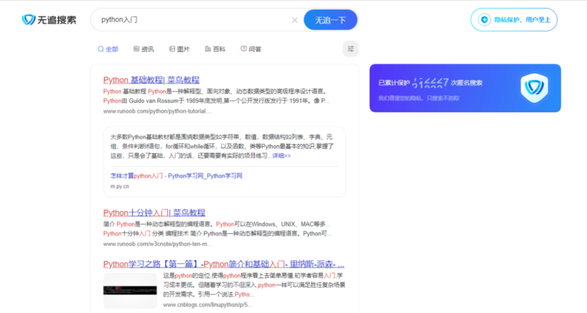Click the 无追搜索 logo

[49, 19]
